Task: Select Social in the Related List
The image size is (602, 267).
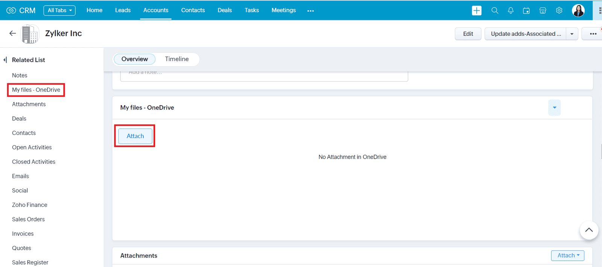Action: pyautogui.click(x=20, y=191)
